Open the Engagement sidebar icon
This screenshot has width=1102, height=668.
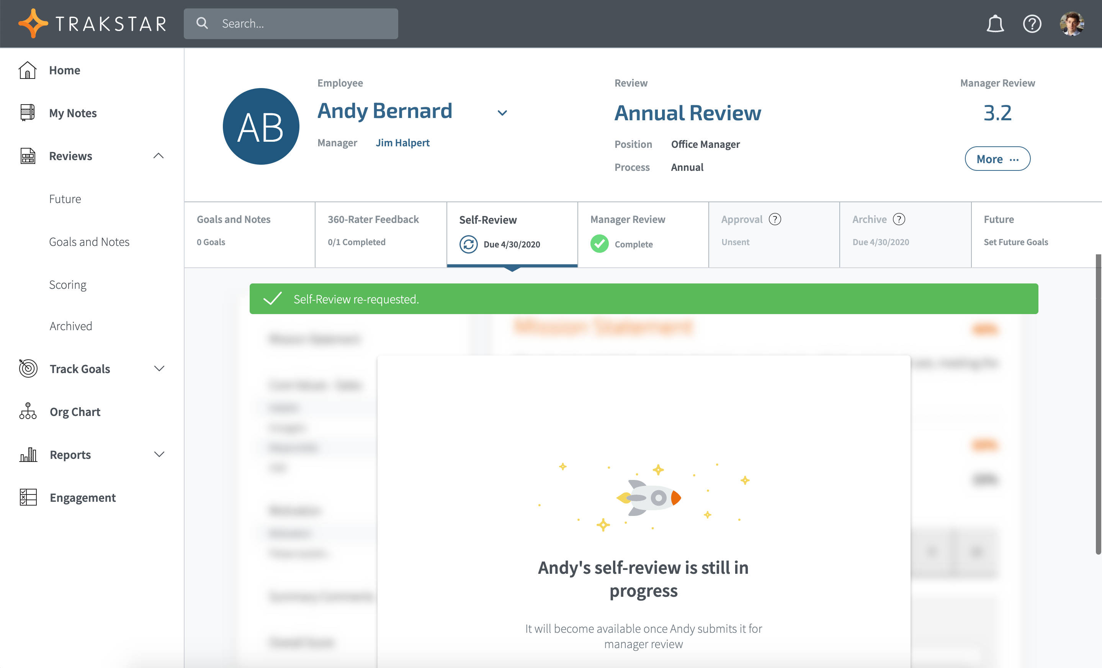pos(27,497)
